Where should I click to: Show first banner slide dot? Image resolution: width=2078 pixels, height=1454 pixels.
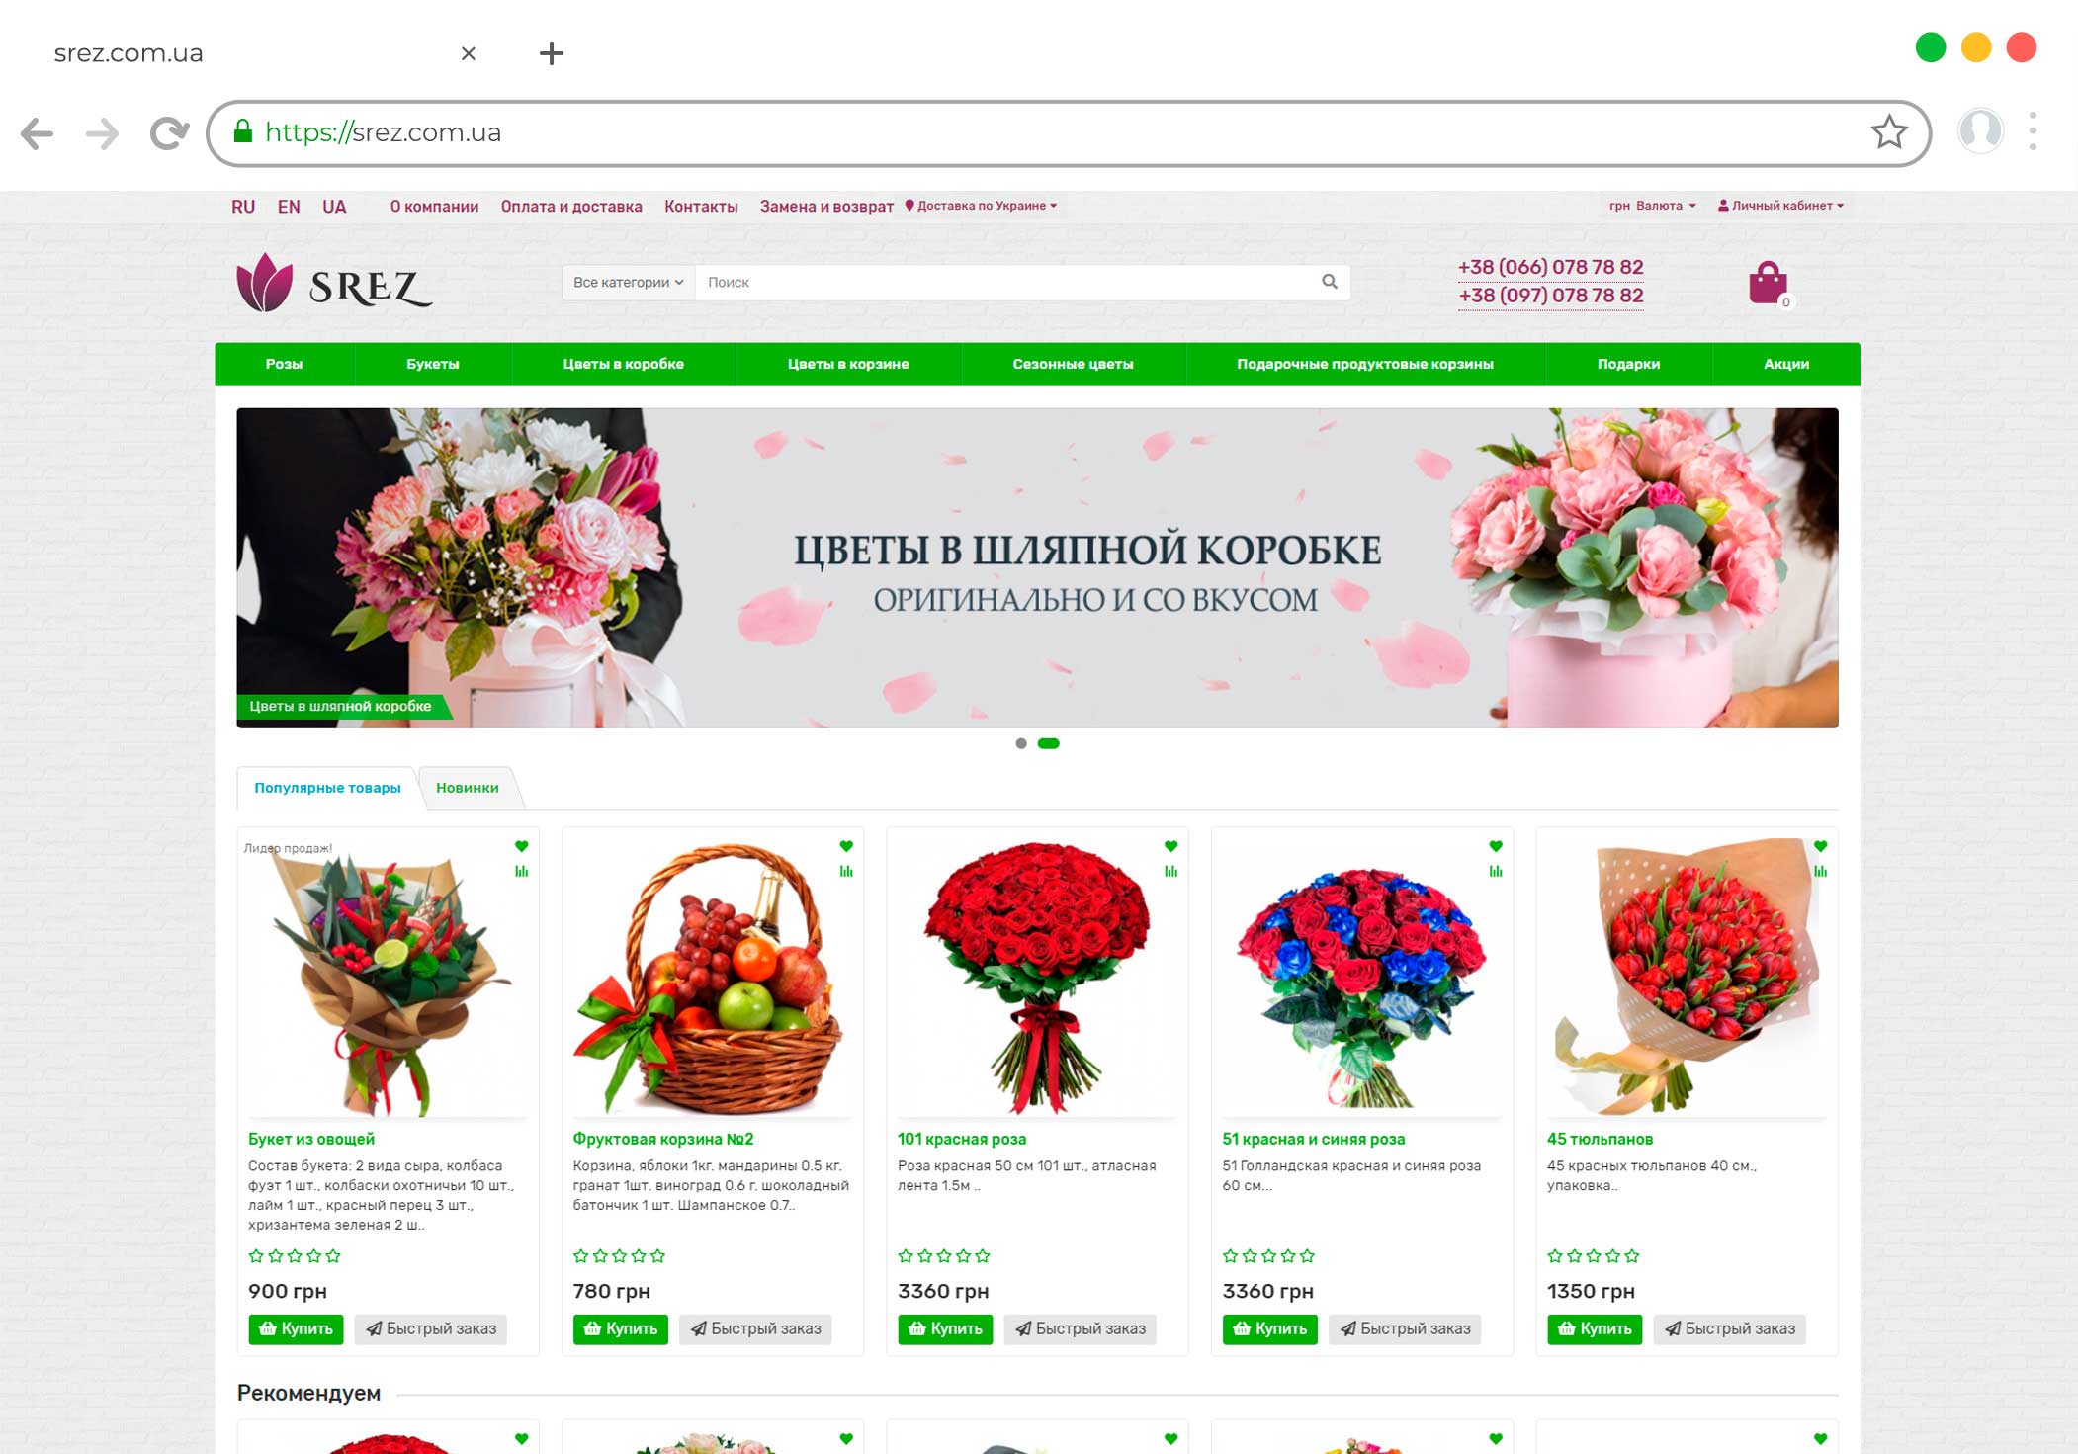(x=1021, y=743)
